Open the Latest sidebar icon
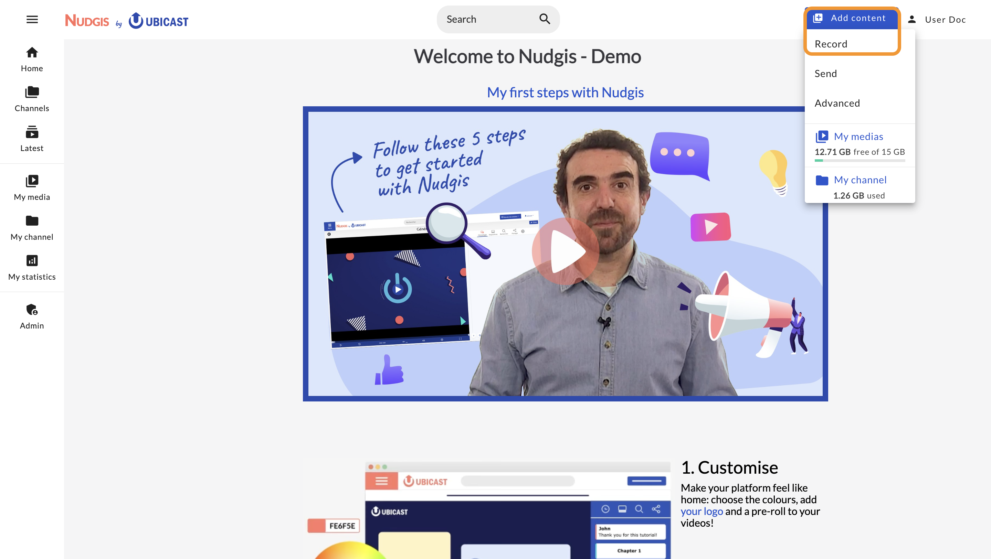991x559 pixels. 32,132
